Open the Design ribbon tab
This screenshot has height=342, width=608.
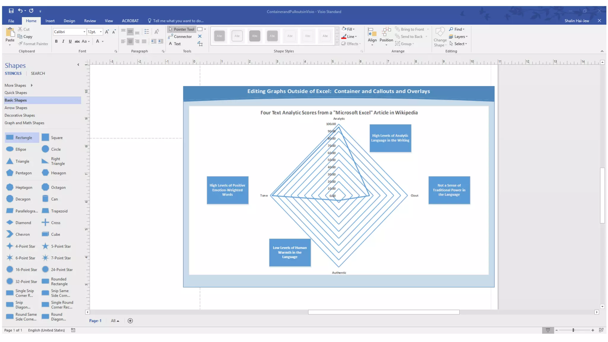tap(69, 21)
